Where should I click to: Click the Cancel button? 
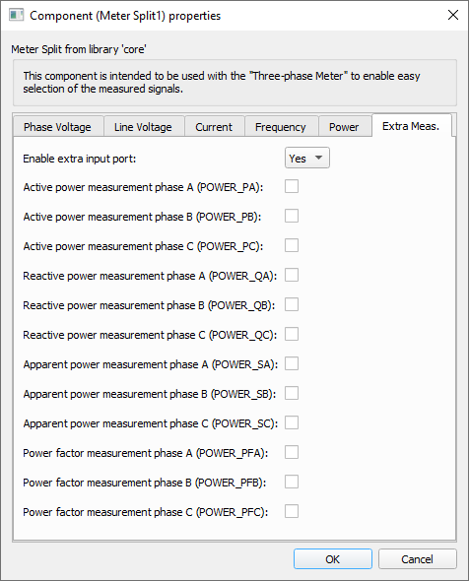pyautogui.click(x=417, y=558)
